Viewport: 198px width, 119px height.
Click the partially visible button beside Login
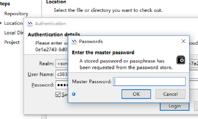tap(196, 106)
